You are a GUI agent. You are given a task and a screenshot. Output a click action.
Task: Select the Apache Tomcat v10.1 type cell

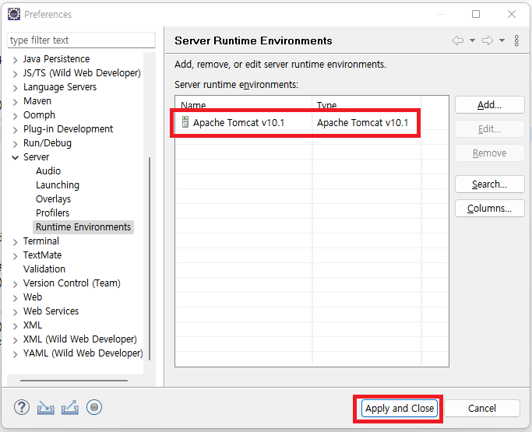click(x=366, y=122)
